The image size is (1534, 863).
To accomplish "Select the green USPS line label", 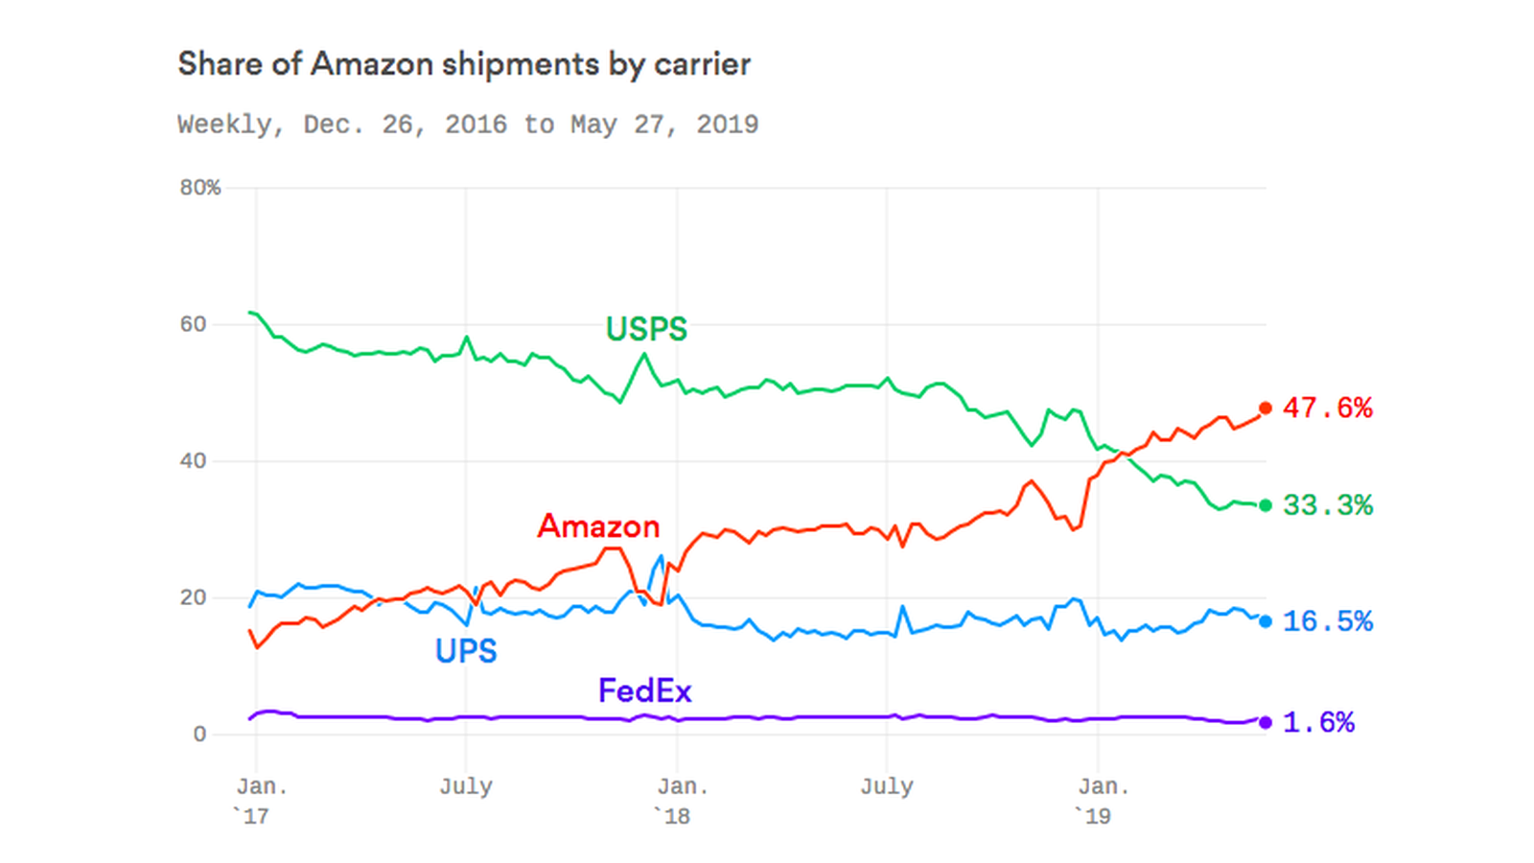I will click(x=646, y=329).
